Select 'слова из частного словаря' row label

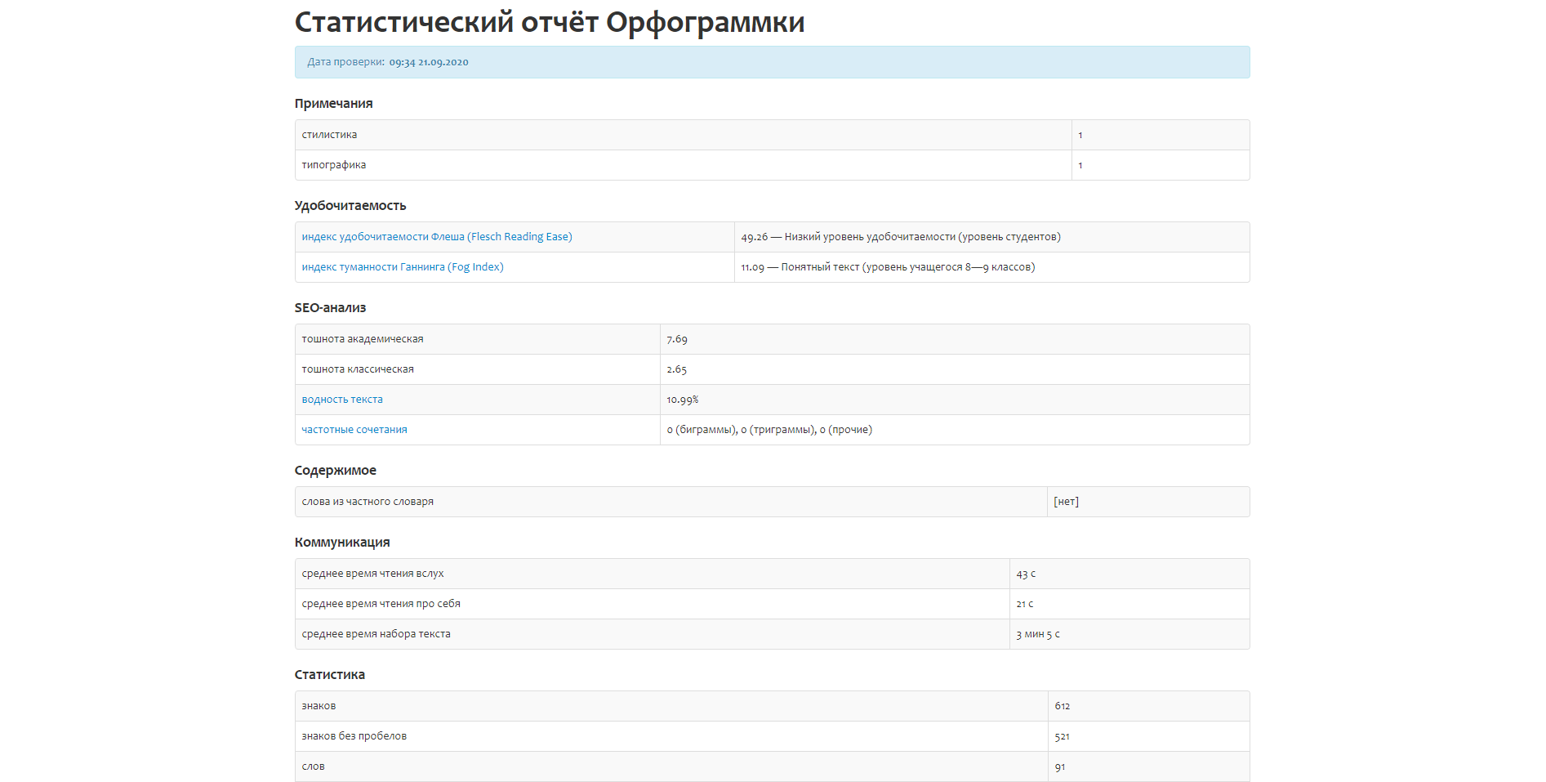[368, 502]
